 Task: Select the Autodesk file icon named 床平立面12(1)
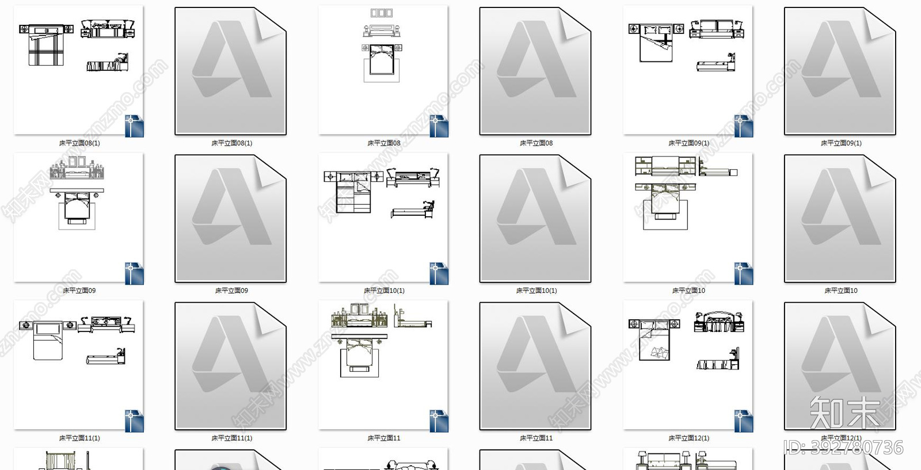coord(840,366)
